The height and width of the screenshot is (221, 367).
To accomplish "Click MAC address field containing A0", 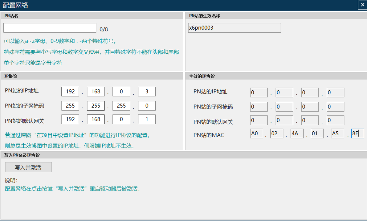I will (256, 133).
